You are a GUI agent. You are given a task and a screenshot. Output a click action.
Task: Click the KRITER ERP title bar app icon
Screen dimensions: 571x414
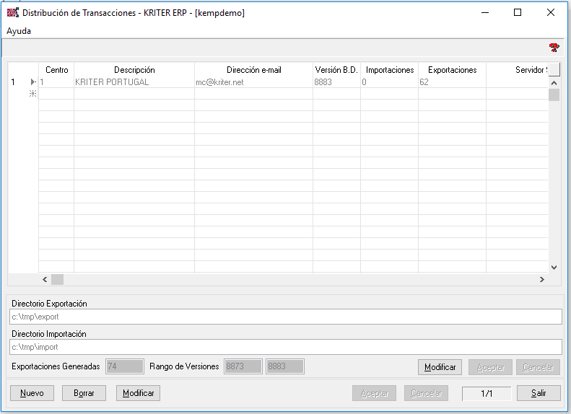[13, 12]
